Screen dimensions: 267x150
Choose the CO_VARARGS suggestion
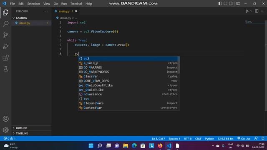(x=128, y=67)
